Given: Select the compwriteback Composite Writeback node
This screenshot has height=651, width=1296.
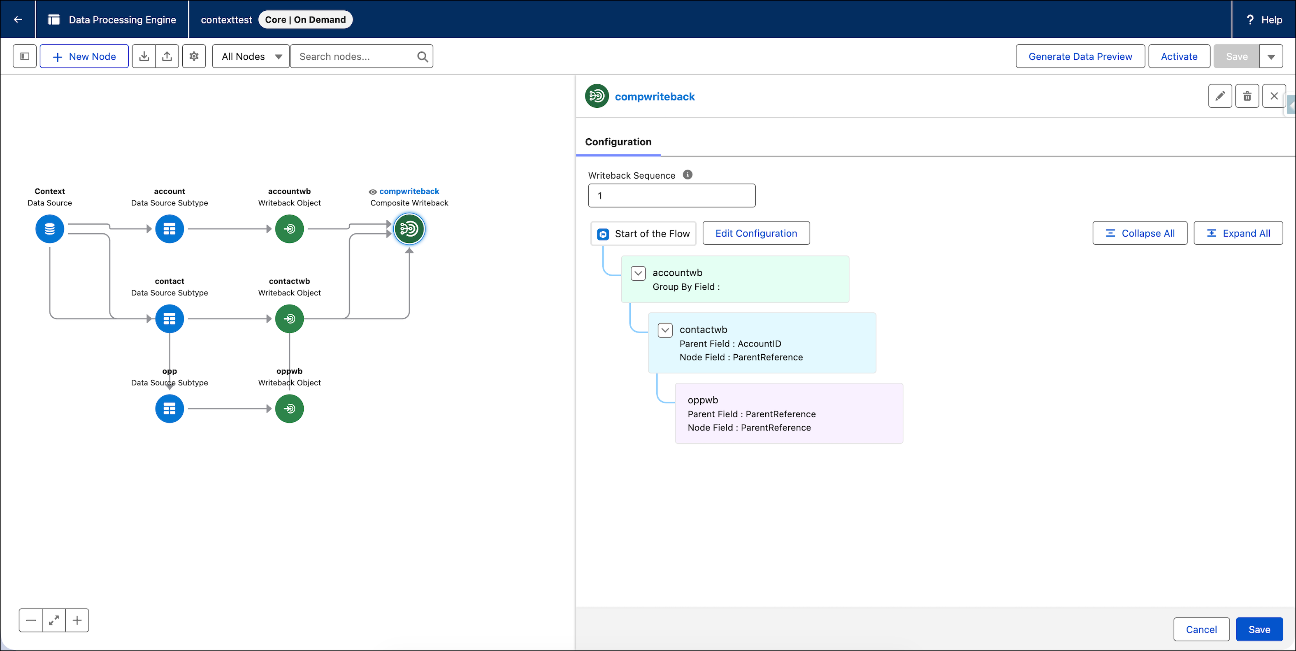Looking at the screenshot, I should click(x=409, y=229).
